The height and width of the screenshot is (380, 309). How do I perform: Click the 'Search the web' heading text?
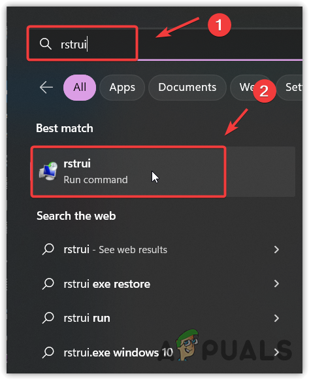click(76, 216)
